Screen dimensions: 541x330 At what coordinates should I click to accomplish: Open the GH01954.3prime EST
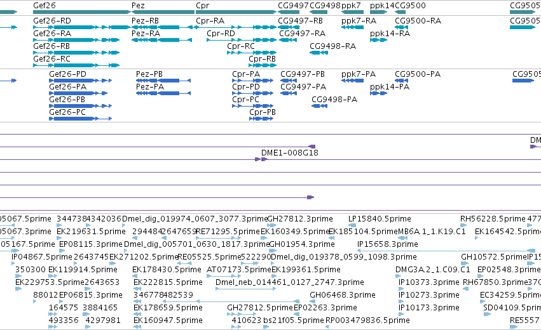pos(301,244)
